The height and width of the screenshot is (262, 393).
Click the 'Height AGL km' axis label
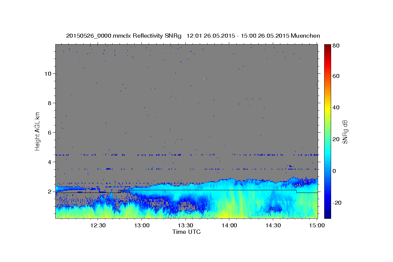[38, 131]
